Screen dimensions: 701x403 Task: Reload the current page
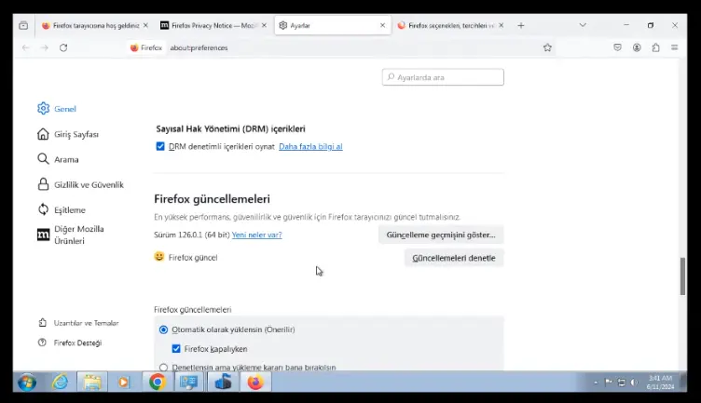(x=63, y=47)
